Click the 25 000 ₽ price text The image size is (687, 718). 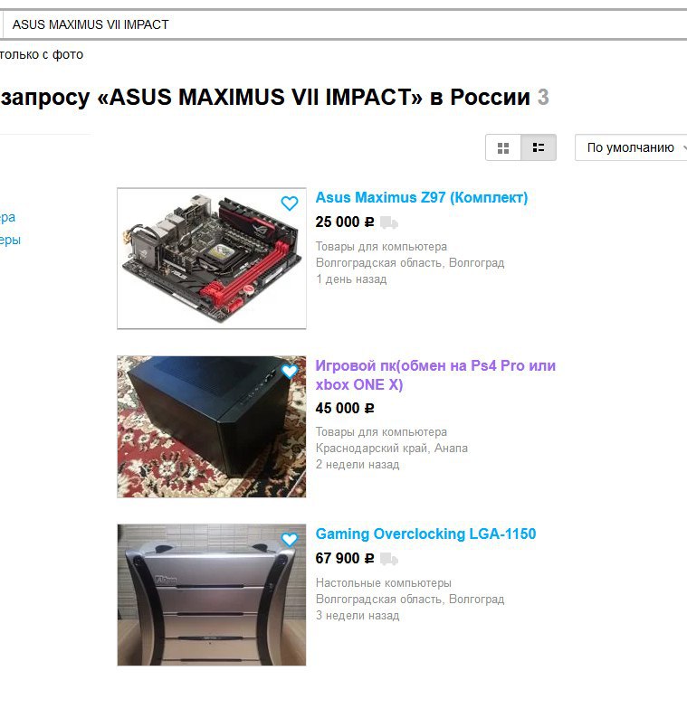(345, 222)
